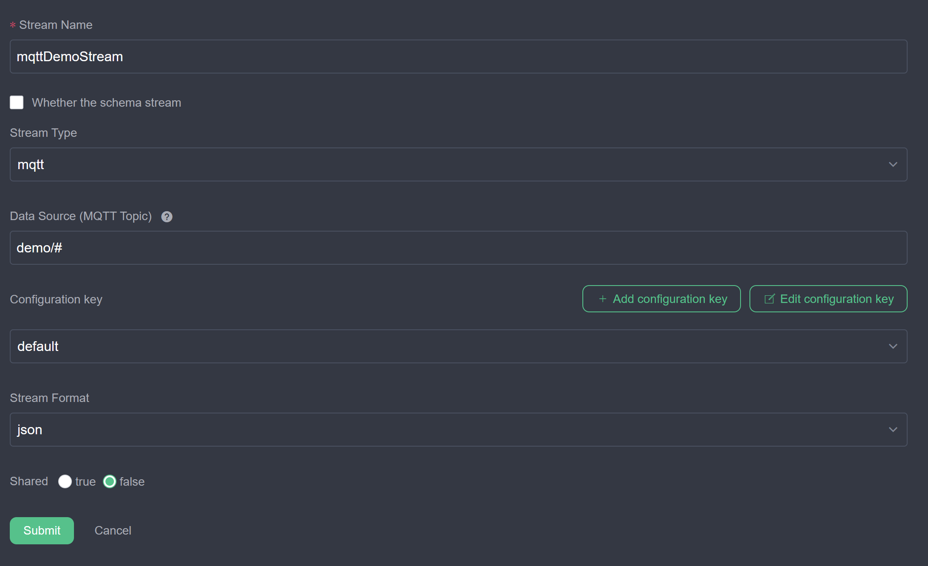Enable the Whether the schema stream checkbox
The image size is (928, 566).
click(x=17, y=102)
